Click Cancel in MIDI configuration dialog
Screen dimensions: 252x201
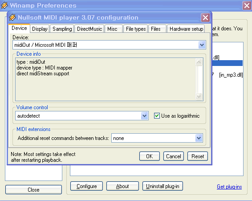[173, 156]
